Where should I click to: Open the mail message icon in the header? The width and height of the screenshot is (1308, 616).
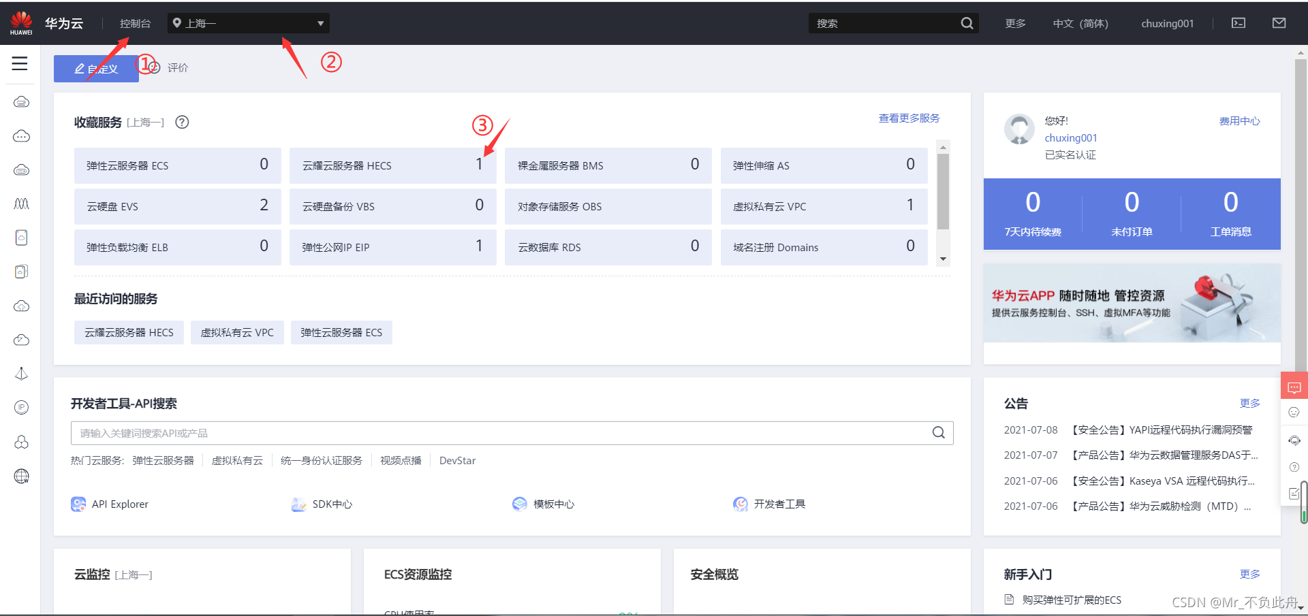click(1279, 23)
